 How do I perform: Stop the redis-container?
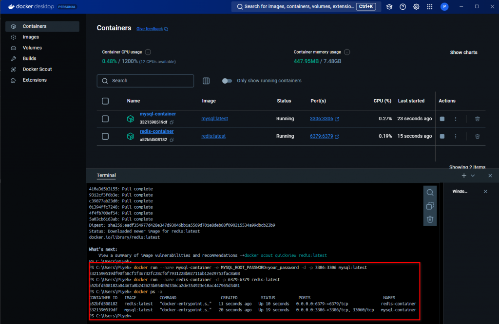[x=442, y=136]
